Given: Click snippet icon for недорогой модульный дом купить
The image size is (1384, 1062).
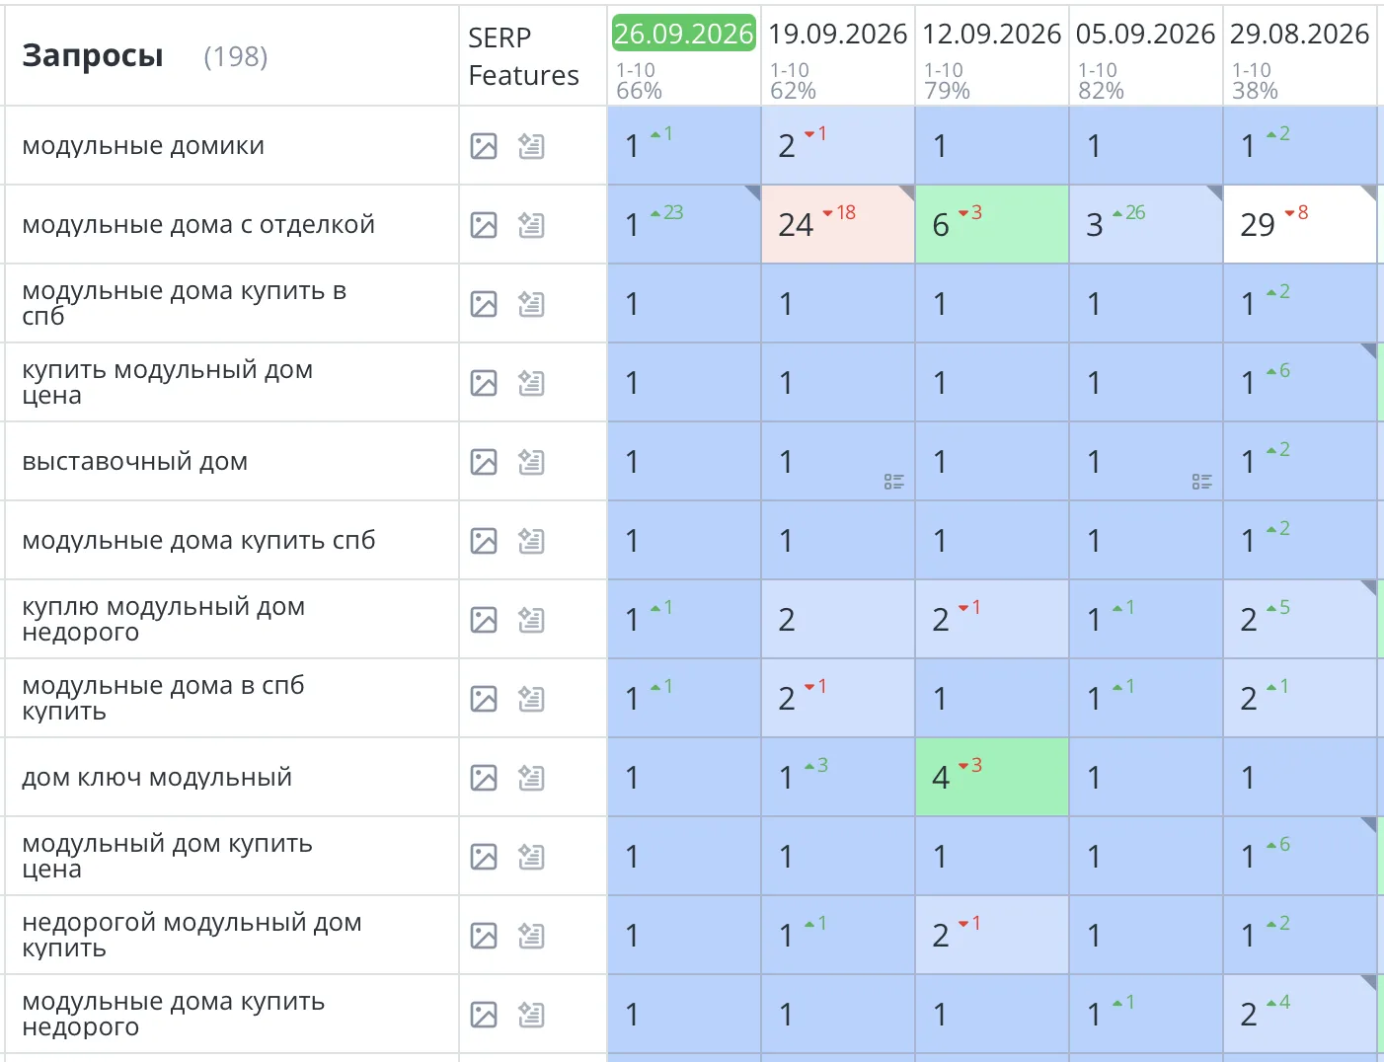Looking at the screenshot, I should click(x=531, y=936).
